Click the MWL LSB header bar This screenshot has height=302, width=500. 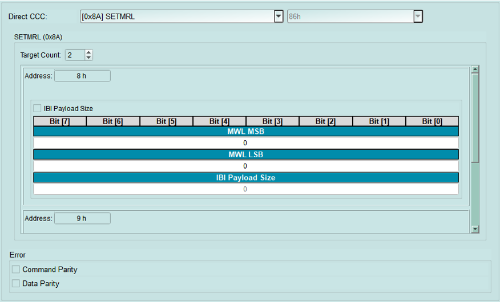pos(246,154)
